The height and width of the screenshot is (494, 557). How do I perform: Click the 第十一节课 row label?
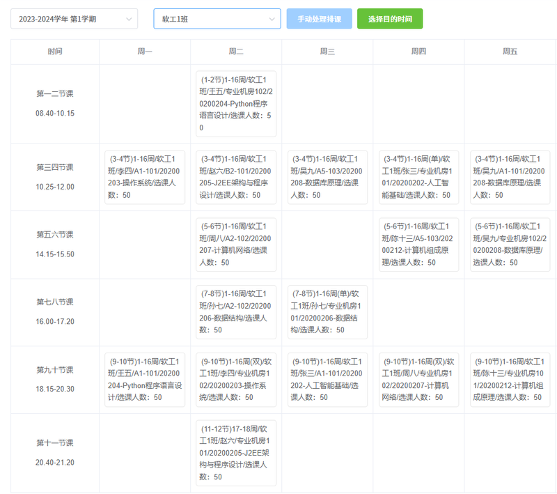[55, 443]
